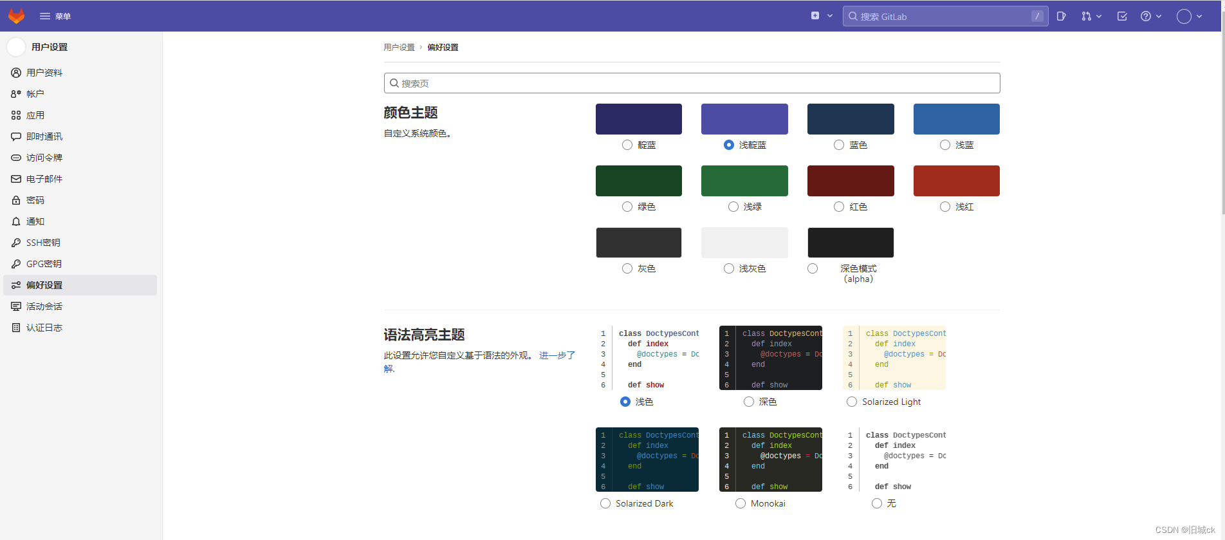This screenshot has height=540, width=1225.
Task: Click the lock icon for 密码
Action: [16, 200]
